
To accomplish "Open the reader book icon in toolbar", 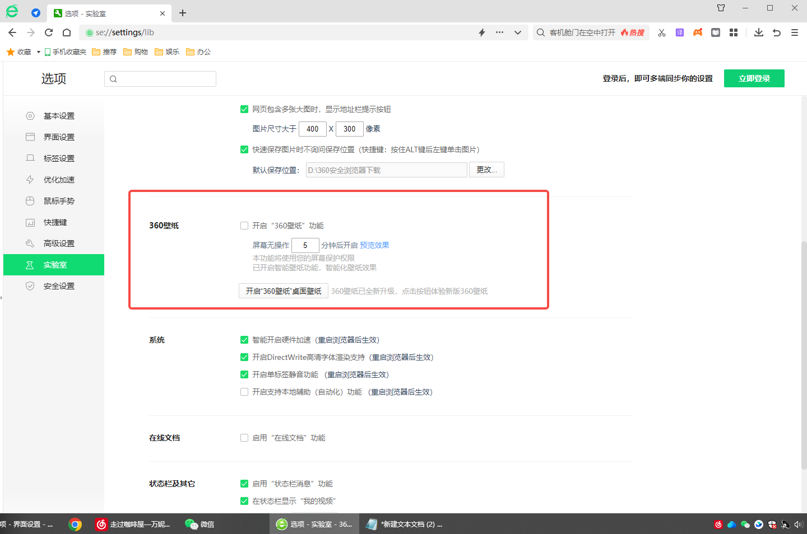I will pos(716,32).
